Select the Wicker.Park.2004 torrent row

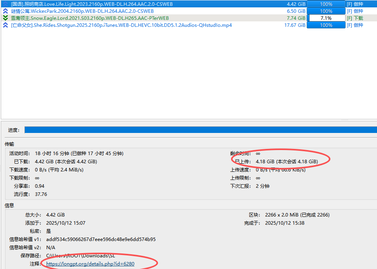(x=82, y=11)
